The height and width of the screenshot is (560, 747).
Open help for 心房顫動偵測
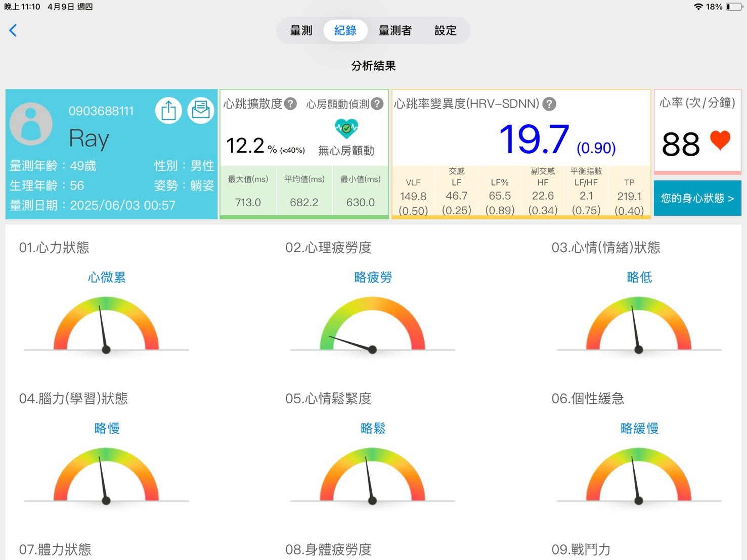[x=377, y=104]
